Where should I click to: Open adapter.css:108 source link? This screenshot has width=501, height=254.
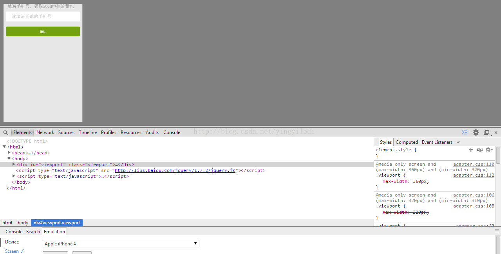coord(474,206)
